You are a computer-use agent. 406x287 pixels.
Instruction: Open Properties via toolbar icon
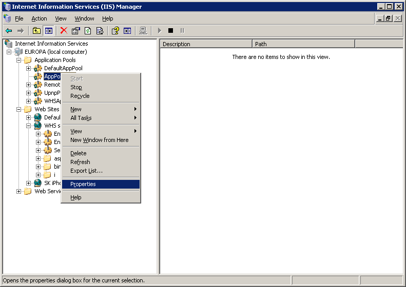[75, 31]
